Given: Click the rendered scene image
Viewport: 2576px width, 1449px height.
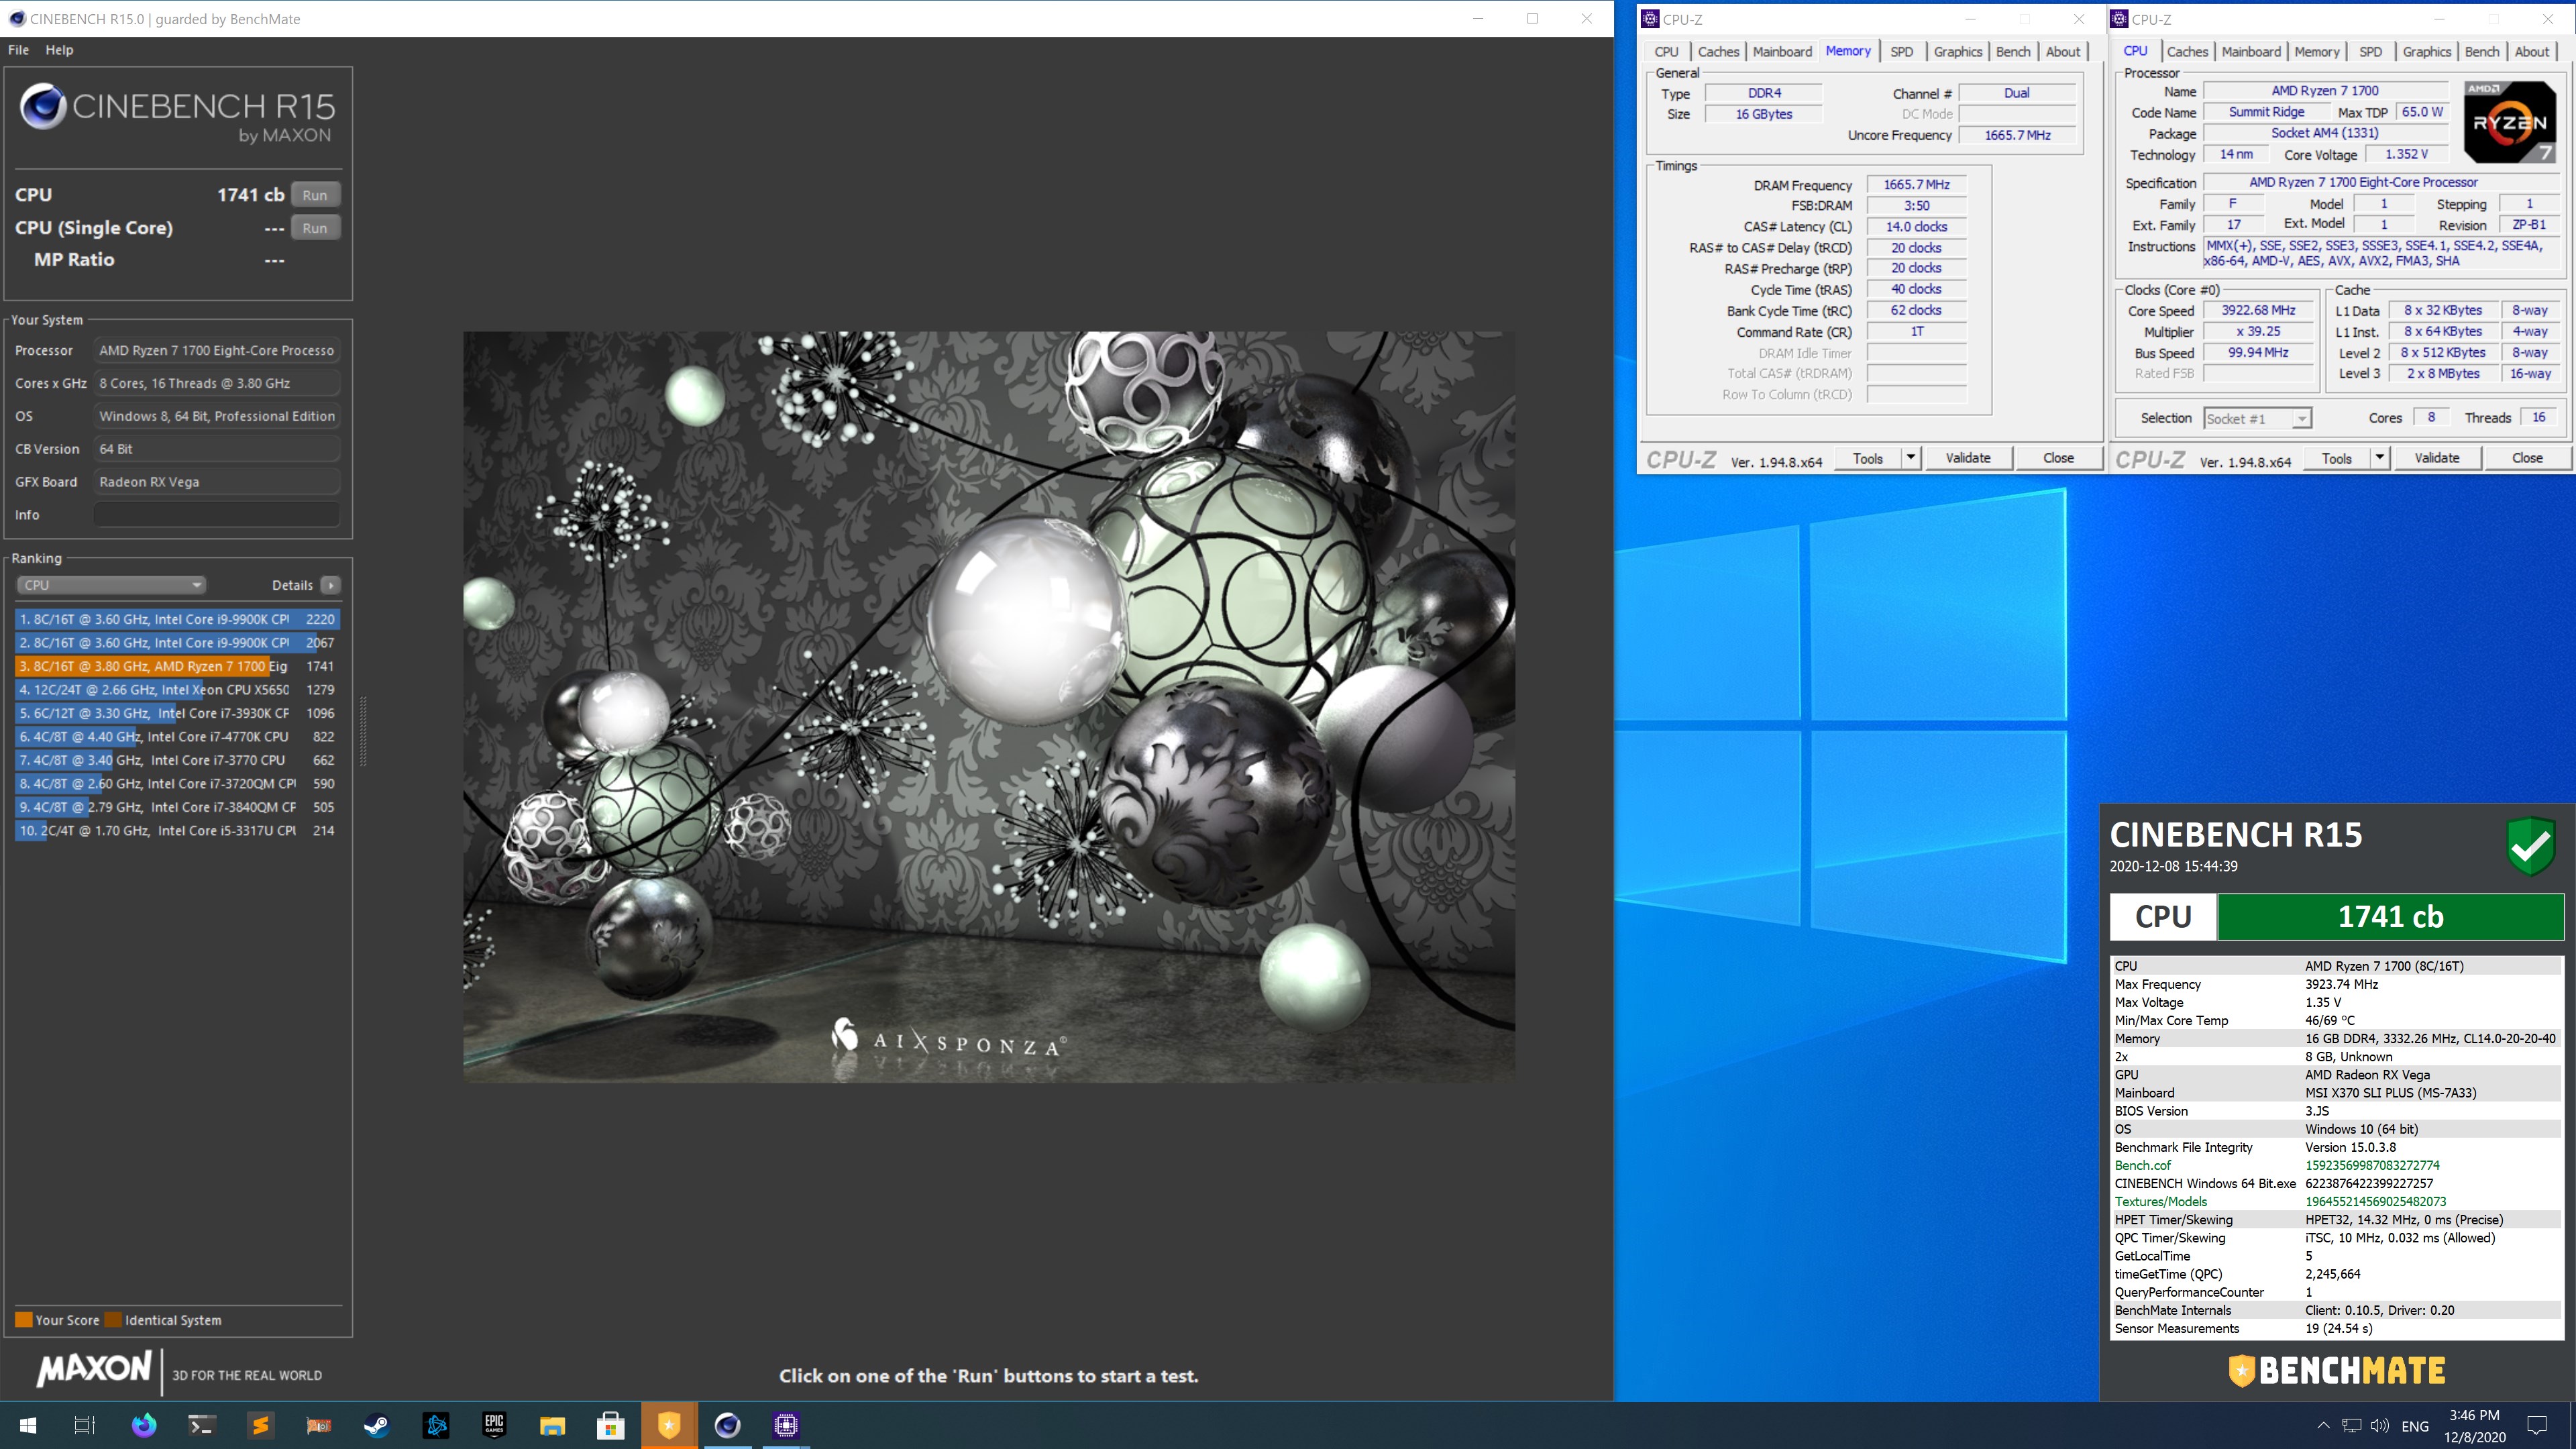Looking at the screenshot, I should (x=989, y=706).
